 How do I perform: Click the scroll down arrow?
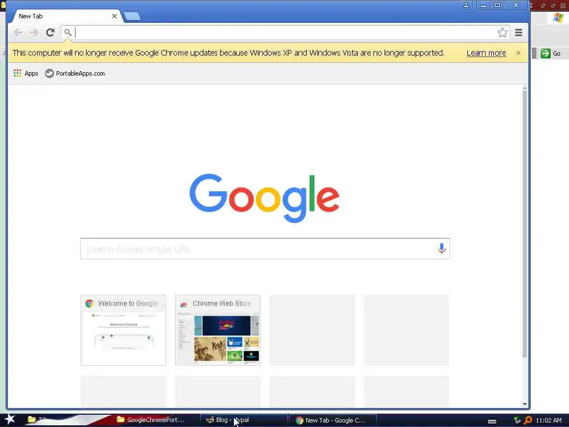point(525,404)
